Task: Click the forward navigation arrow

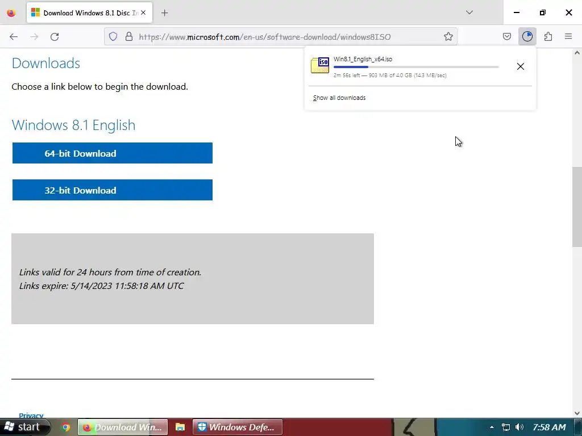Action: point(34,36)
